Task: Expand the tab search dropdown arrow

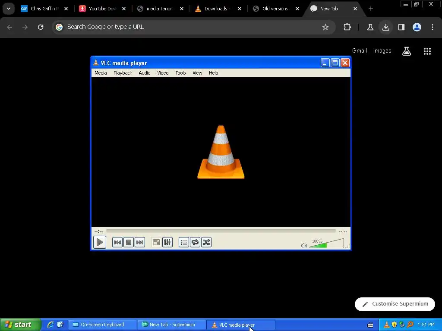Action: pyautogui.click(x=9, y=9)
